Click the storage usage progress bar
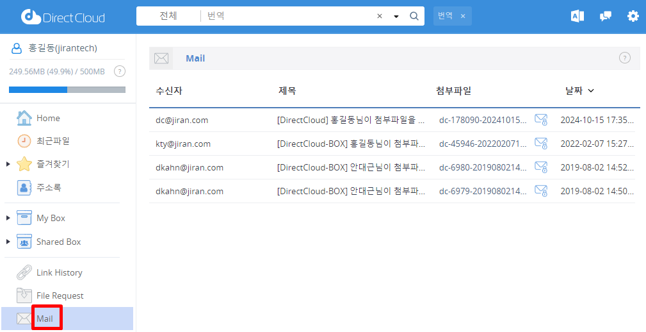The image size is (646, 332). pos(67,90)
